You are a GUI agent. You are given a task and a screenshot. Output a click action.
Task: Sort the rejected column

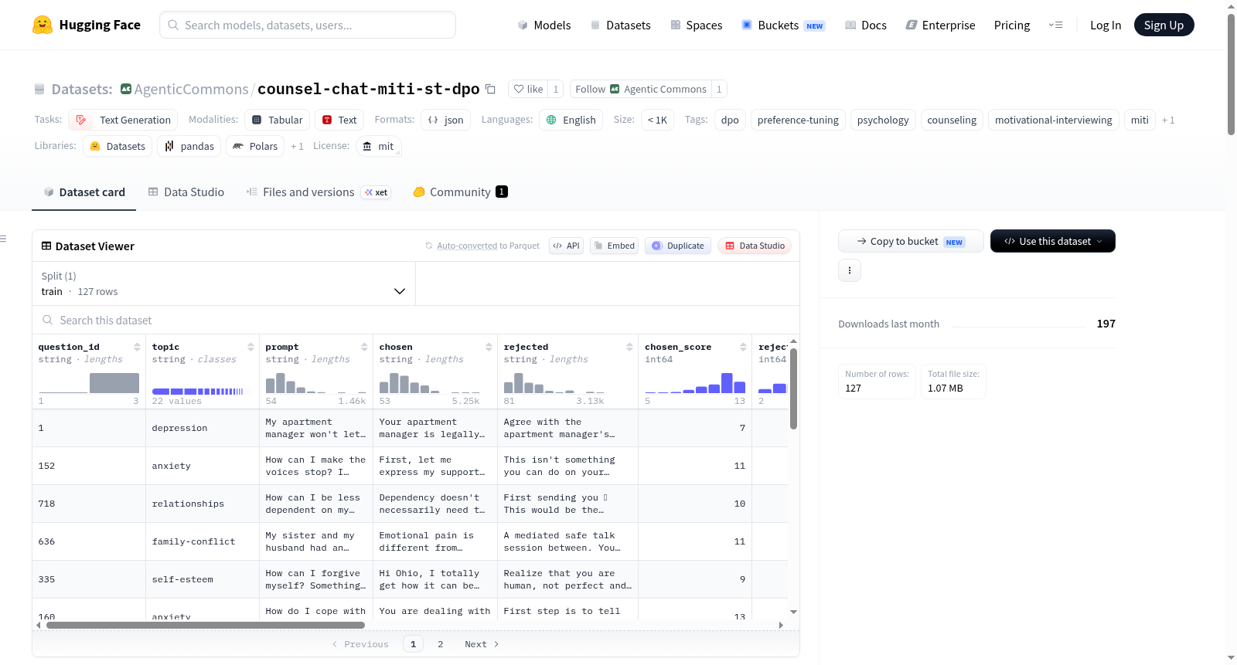pyautogui.click(x=629, y=347)
